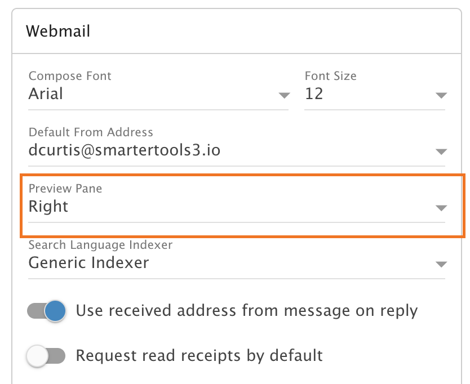This screenshot has height=384, width=470.
Task: Click the font size value 12
Action: 314,93
